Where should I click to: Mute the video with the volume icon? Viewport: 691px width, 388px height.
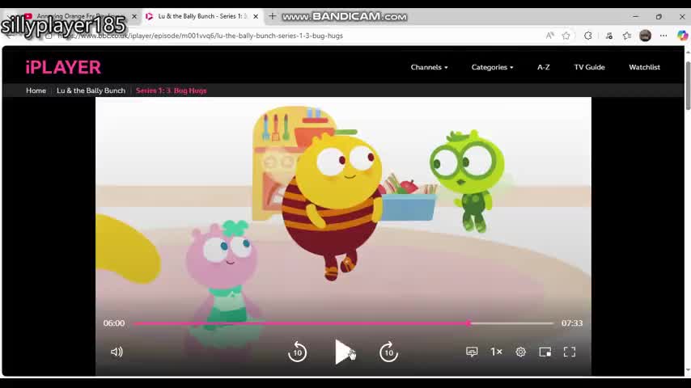pyautogui.click(x=117, y=352)
